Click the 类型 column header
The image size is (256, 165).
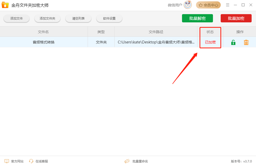coord(101,32)
